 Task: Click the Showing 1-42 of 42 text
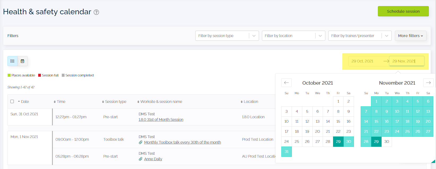pyautogui.click(x=21, y=87)
